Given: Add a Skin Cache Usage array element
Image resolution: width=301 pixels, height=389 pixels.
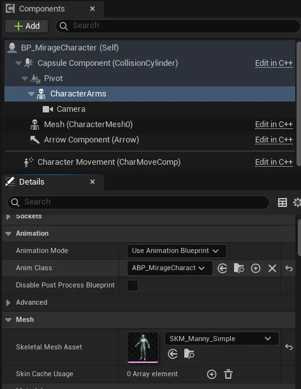Looking at the screenshot, I should click(212, 374).
